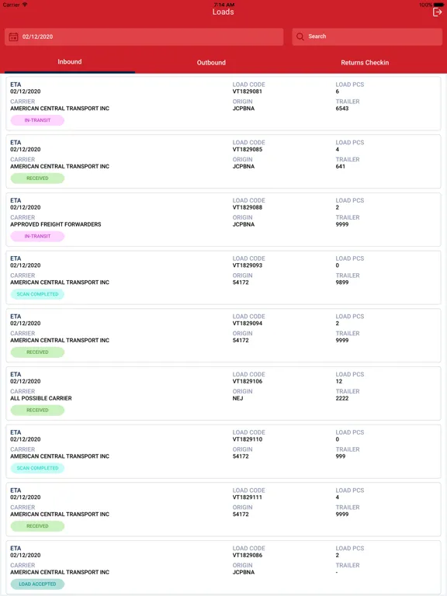The image size is (447, 596).
Task: Open the calendar icon date picker
Action: 13,37
